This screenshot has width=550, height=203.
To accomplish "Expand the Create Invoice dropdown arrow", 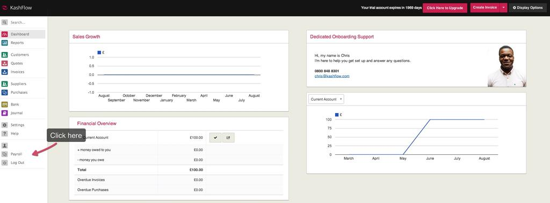I will pyautogui.click(x=503, y=7).
